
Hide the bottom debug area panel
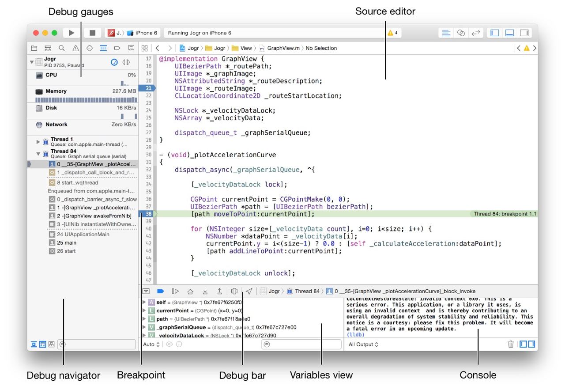509,33
